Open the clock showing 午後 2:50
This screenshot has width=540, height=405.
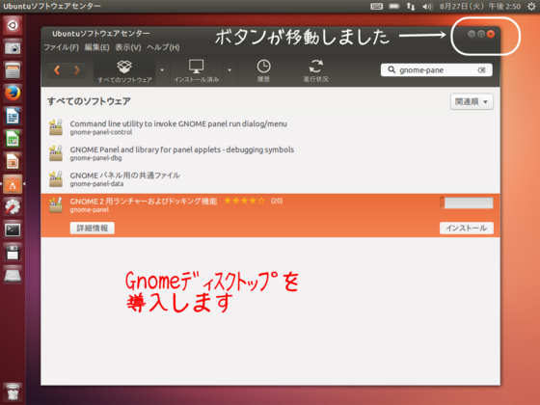(480, 6)
